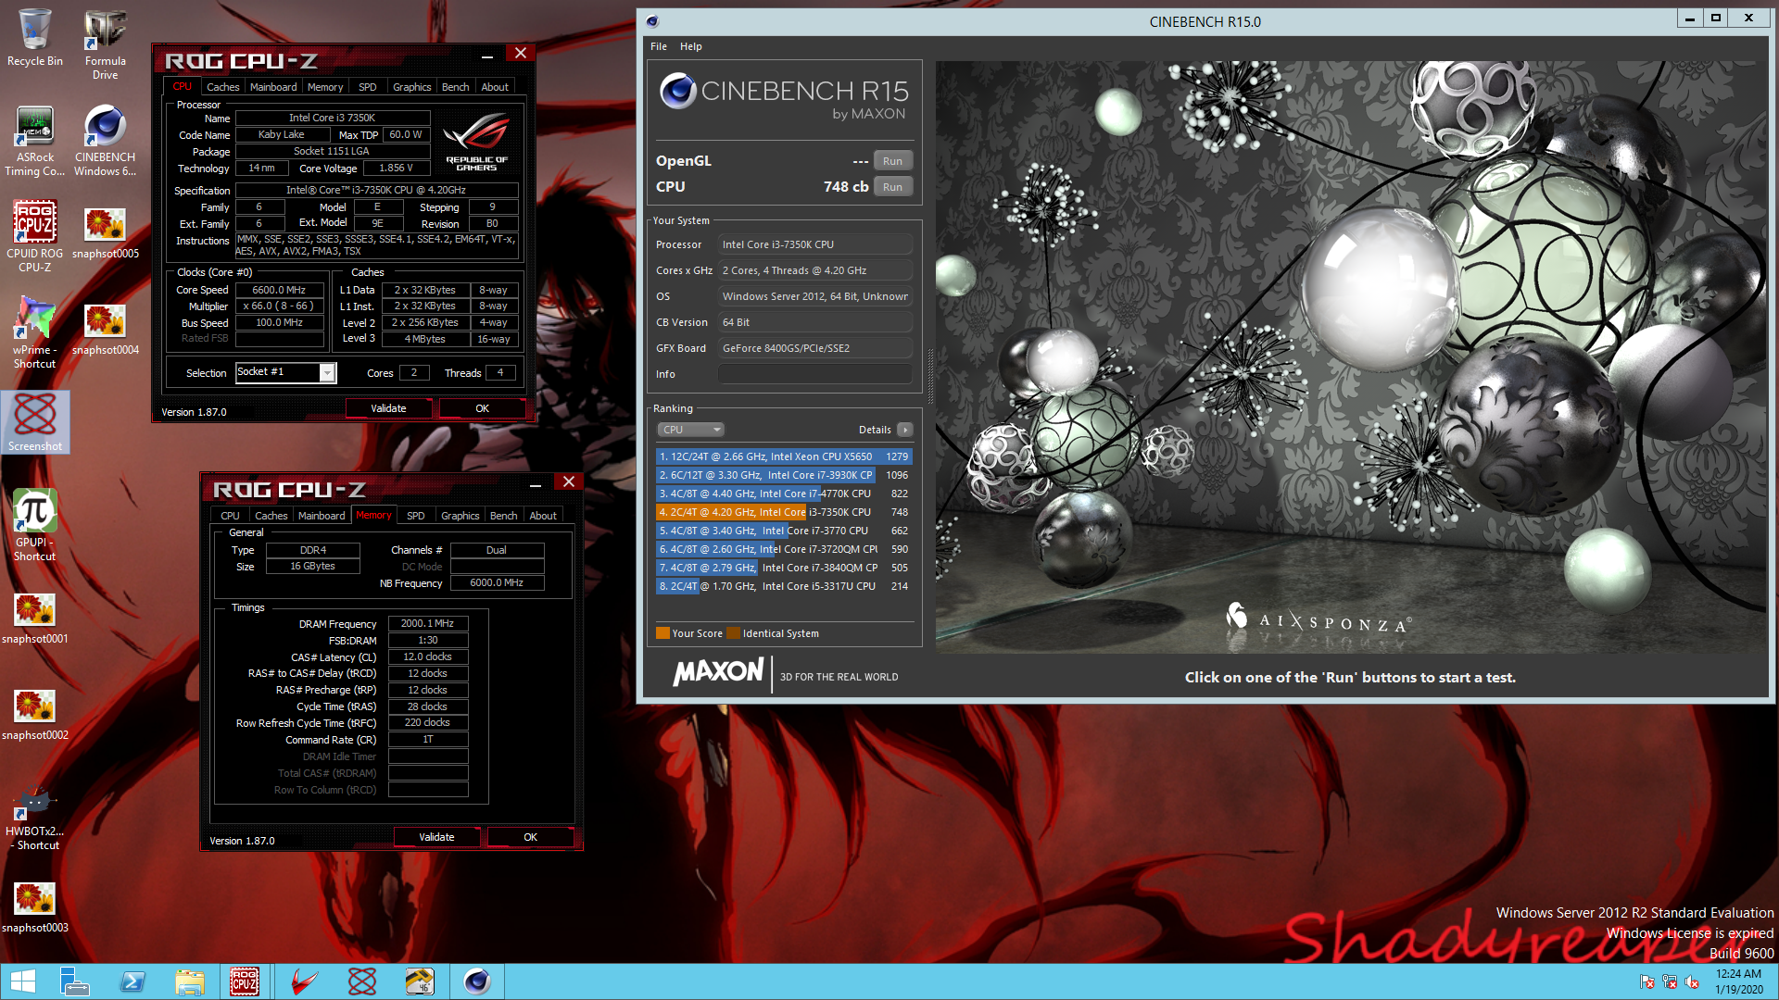Open the File menu in Cinebench

(x=659, y=46)
